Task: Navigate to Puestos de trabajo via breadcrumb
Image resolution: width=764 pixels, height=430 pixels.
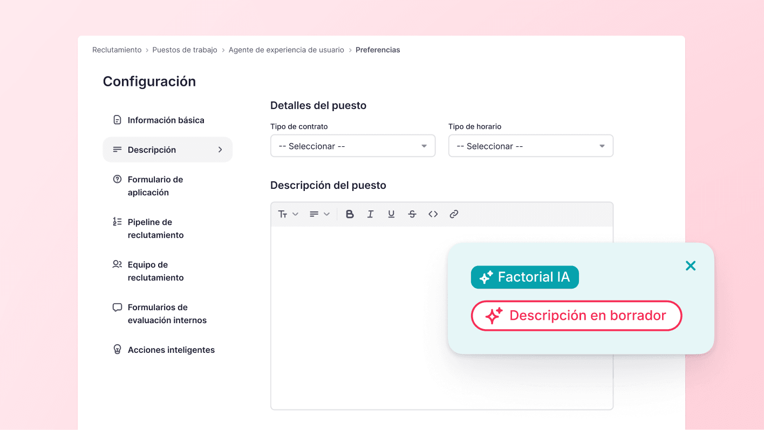Action: [185, 49]
